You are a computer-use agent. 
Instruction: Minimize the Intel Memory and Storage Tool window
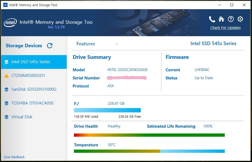click(220, 5)
